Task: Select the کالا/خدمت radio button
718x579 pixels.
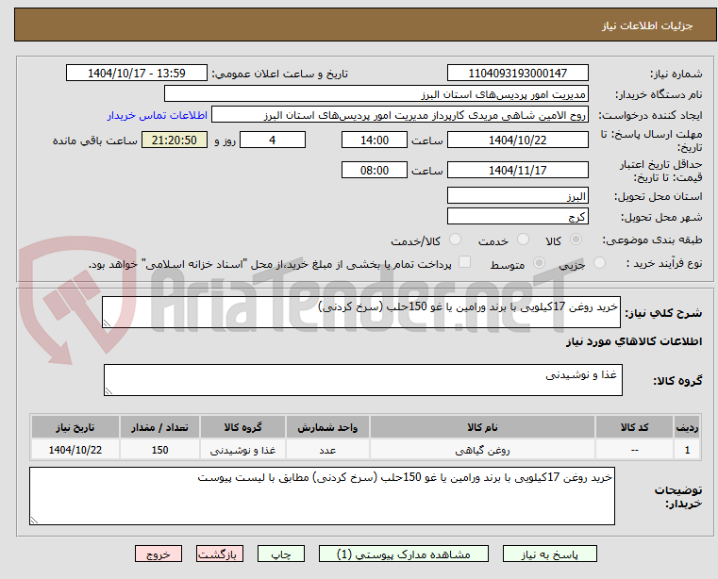Action: [x=455, y=240]
